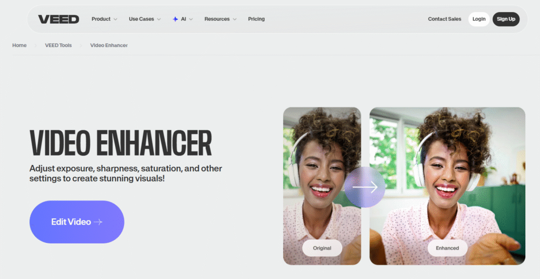Click breadcrumb chevron after VEED Tools
Screen dimensions: 540x279
click(81, 45)
